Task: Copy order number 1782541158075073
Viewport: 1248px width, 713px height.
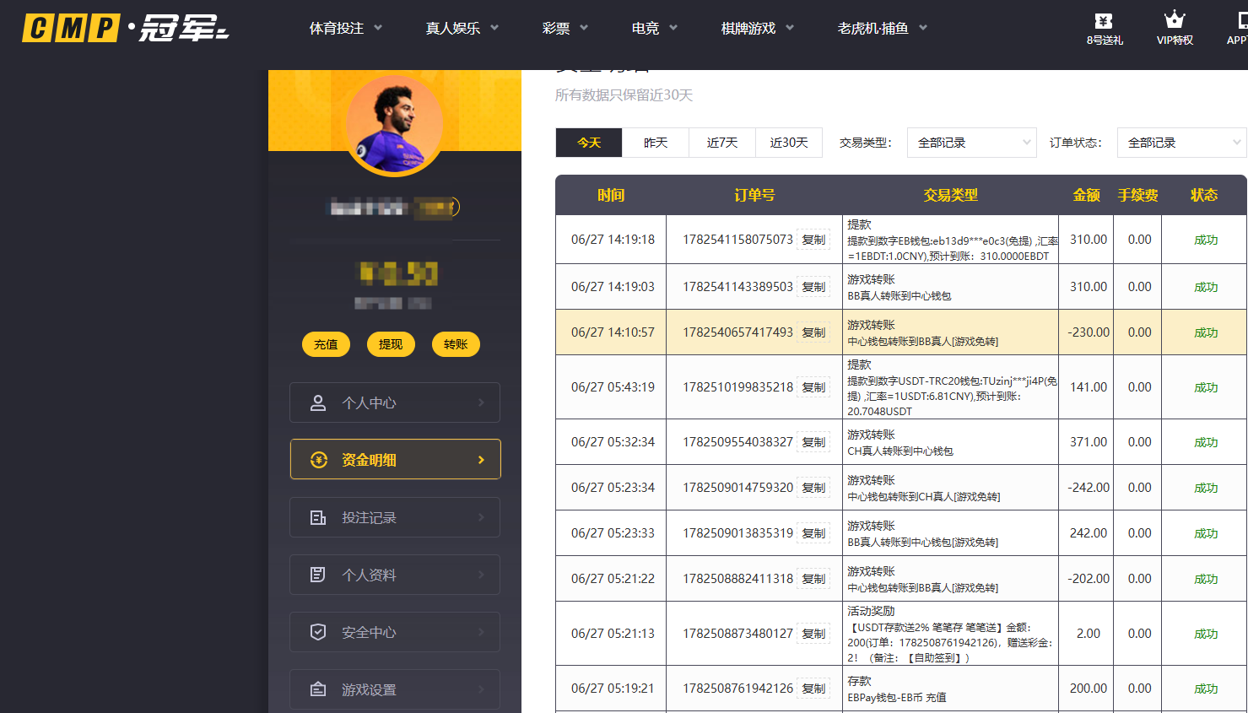Action: (x=813, y=240)
